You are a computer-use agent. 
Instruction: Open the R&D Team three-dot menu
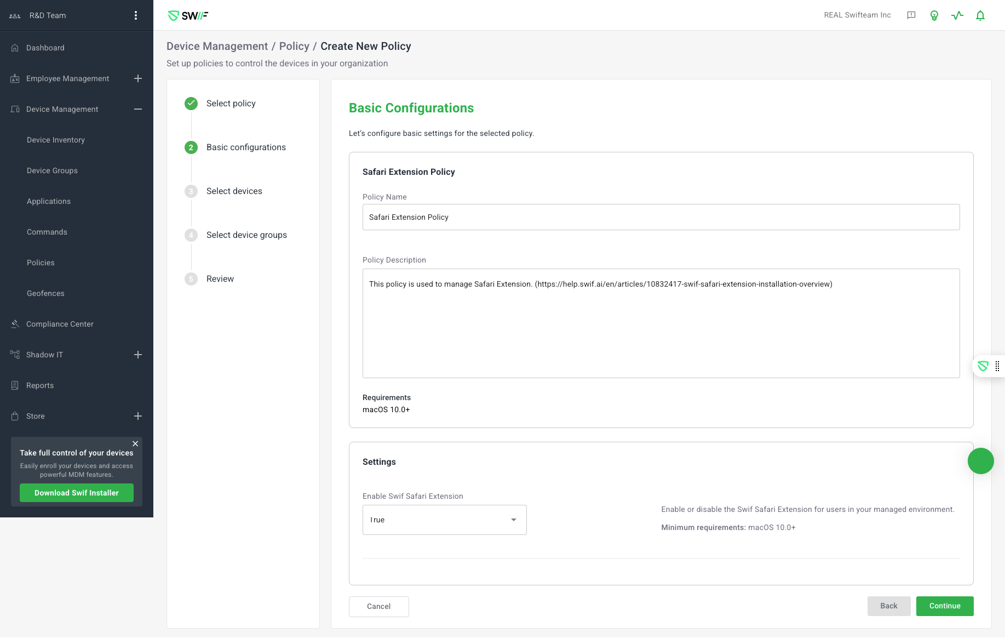(x=136, y=15)
